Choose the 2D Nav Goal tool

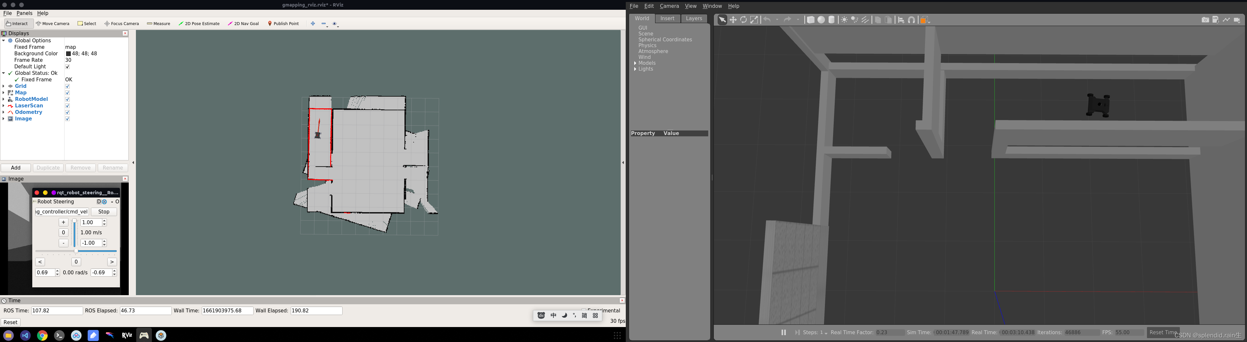pyautogui.click(x=243, y=24)
